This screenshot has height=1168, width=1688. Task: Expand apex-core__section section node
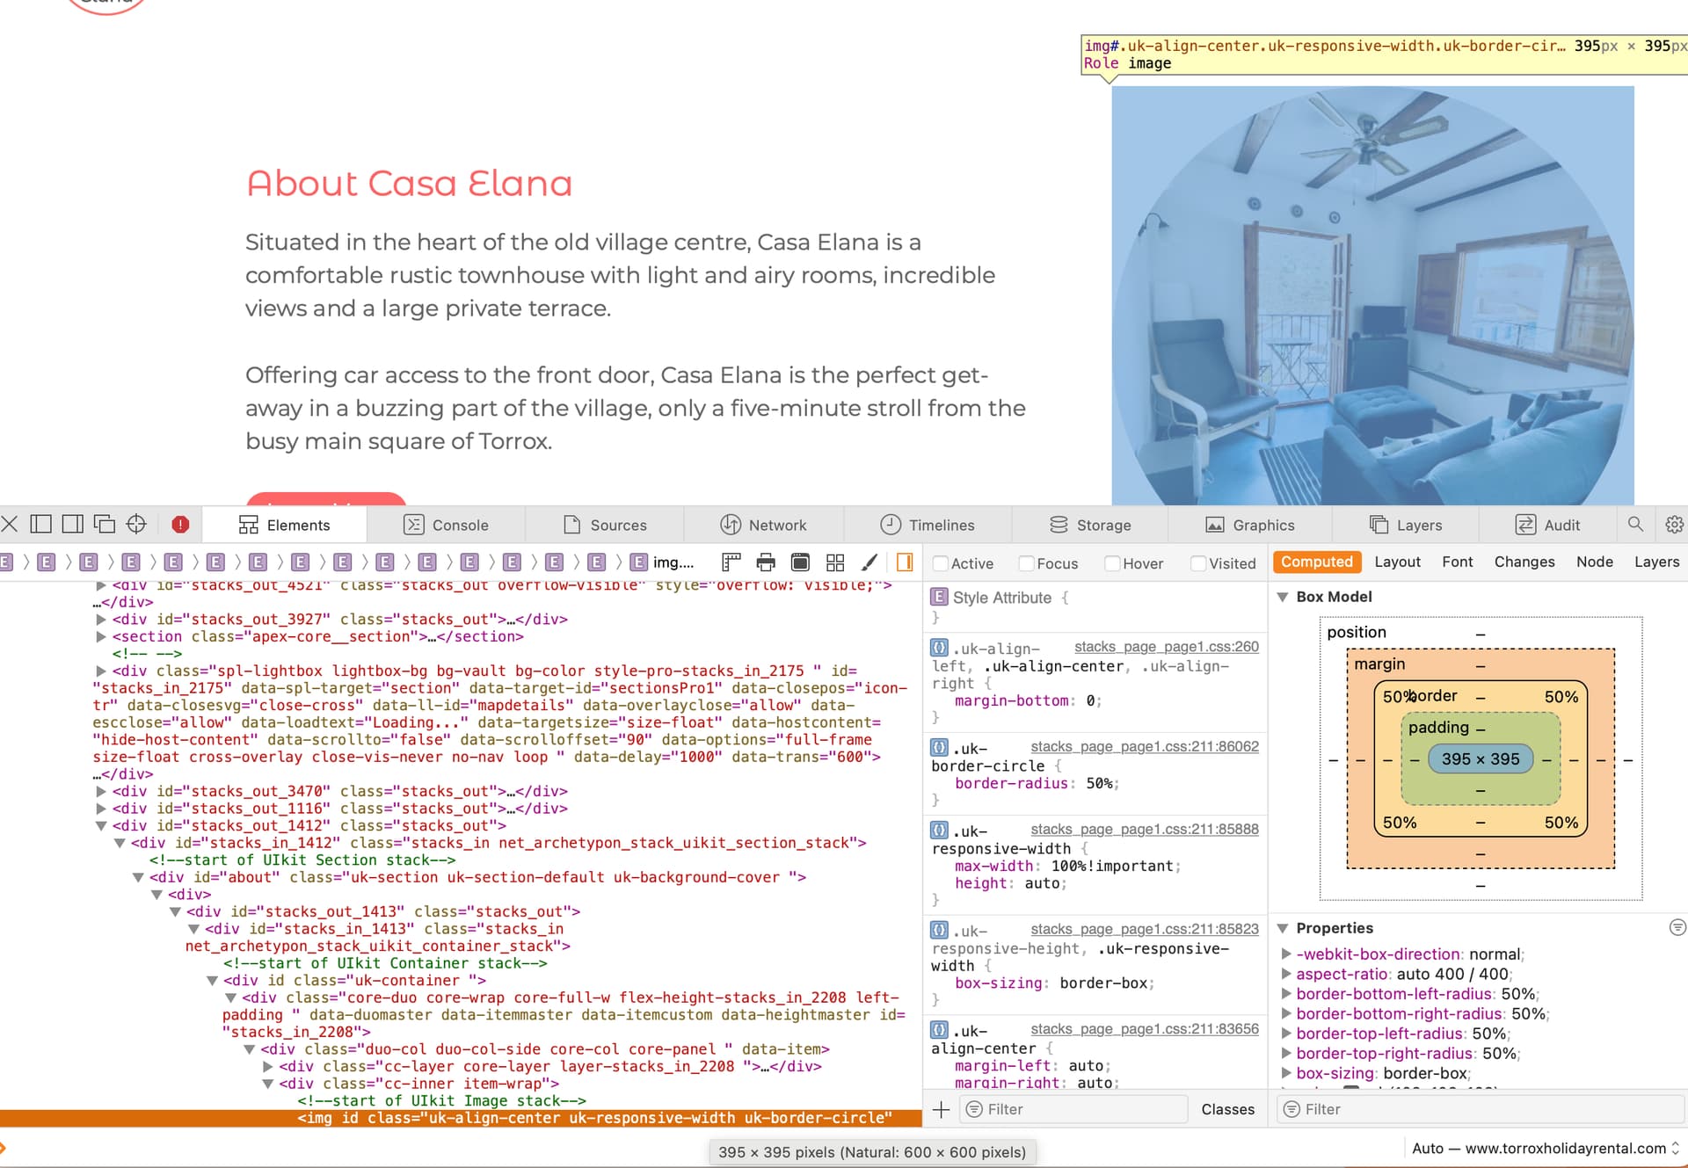[x=101, y=636]
